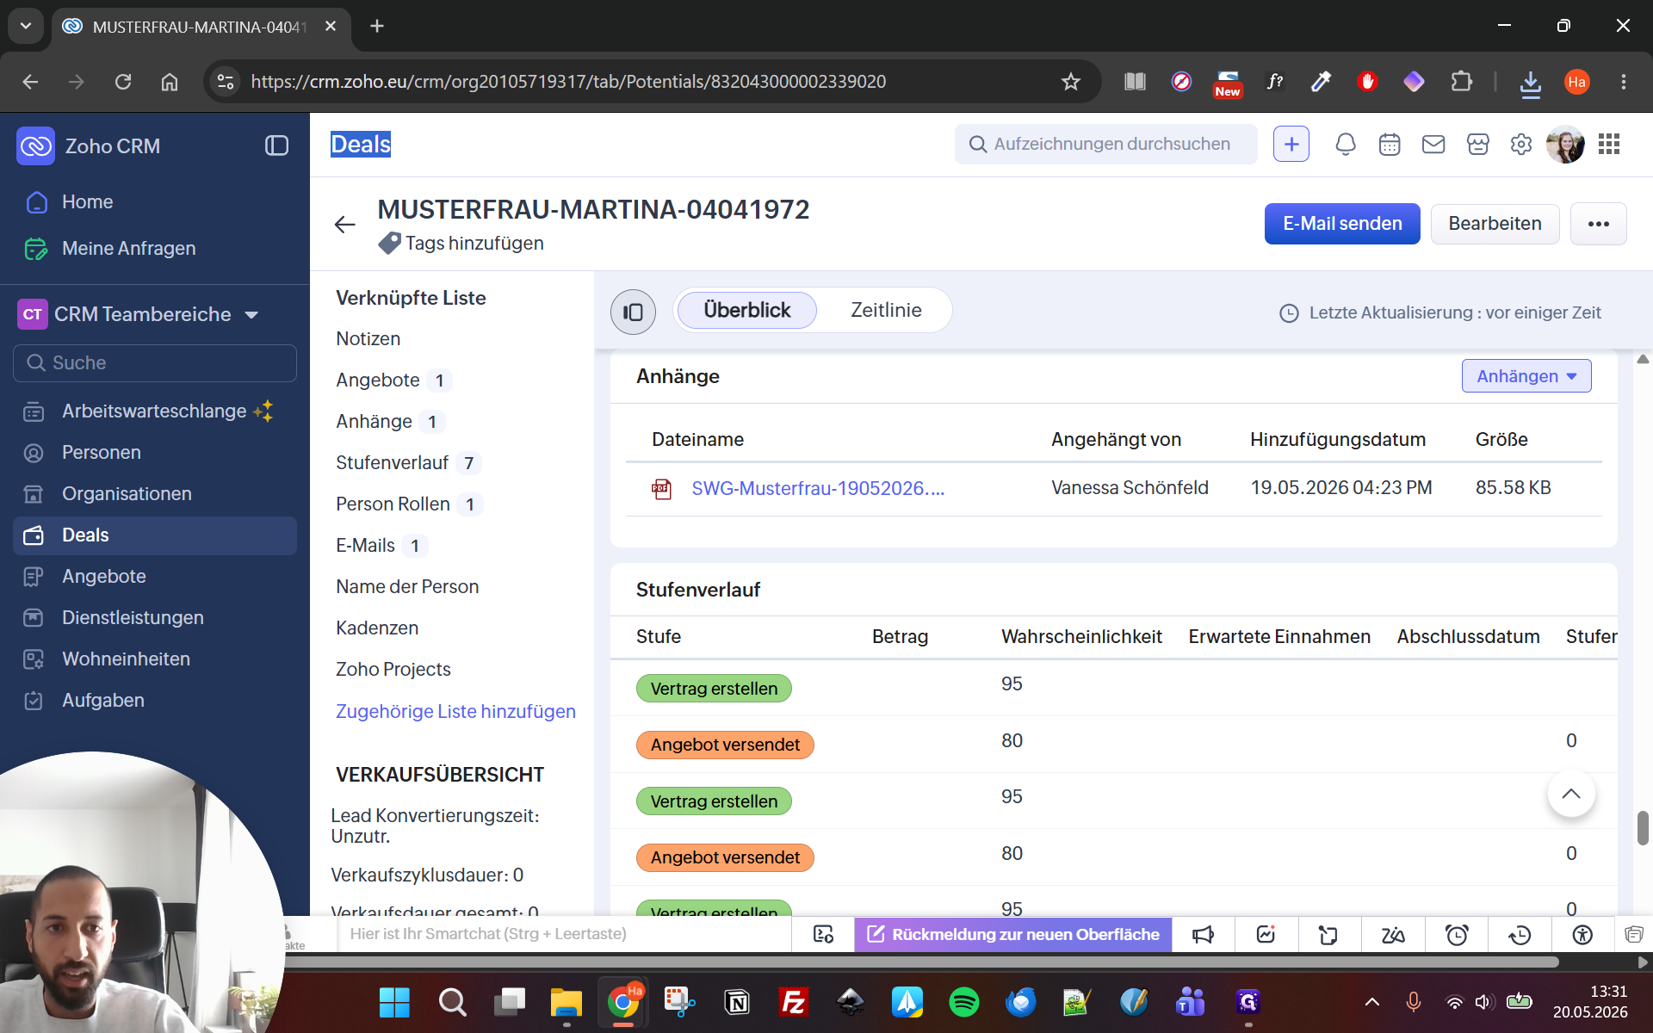Expand the CRM Teambereiche dropdown
This screenshot has height=1033, width=1653.
click(251, 315)
